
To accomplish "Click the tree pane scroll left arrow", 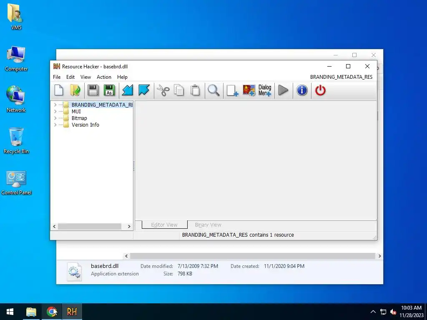I will (x=54, y=226).
